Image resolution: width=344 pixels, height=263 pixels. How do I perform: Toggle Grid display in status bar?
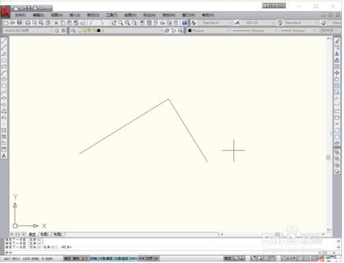coord(76,258)
